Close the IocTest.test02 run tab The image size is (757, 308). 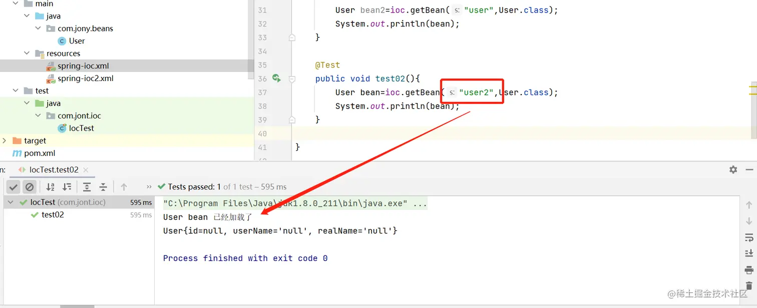pyautogui.click(x=86, y=170)
